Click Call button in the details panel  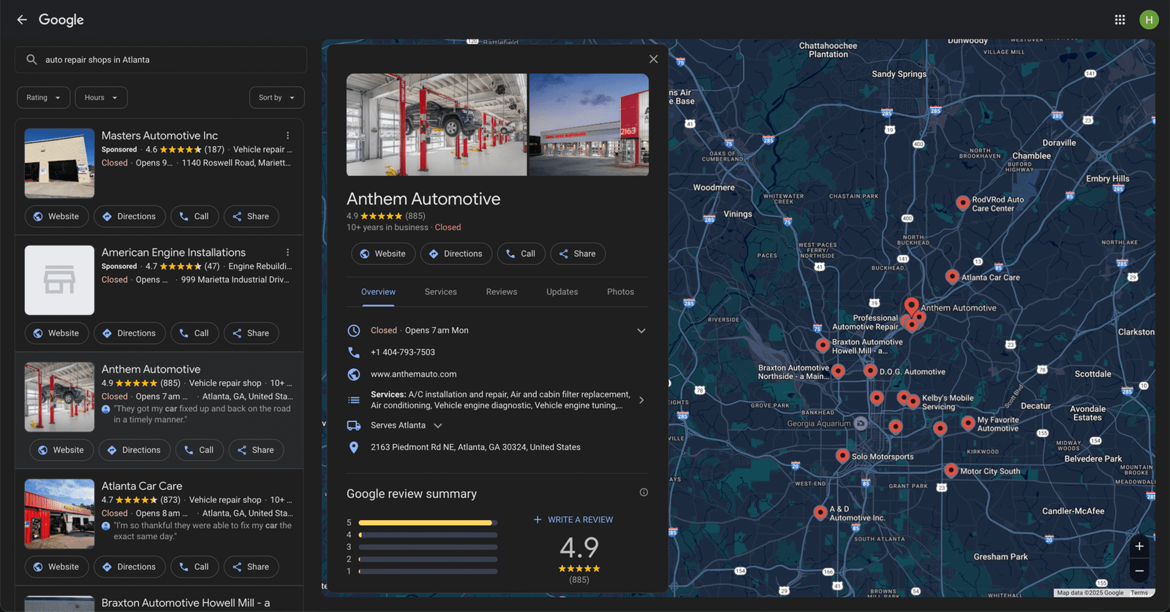pyautogui.click(x=521, y=253)
